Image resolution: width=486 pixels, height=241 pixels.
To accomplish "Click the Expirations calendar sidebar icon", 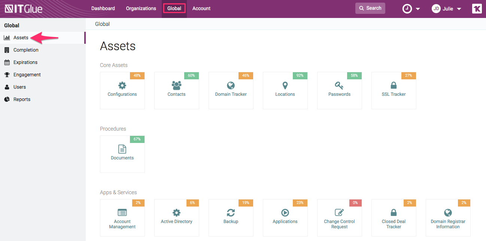I will (x=7, y=62).
